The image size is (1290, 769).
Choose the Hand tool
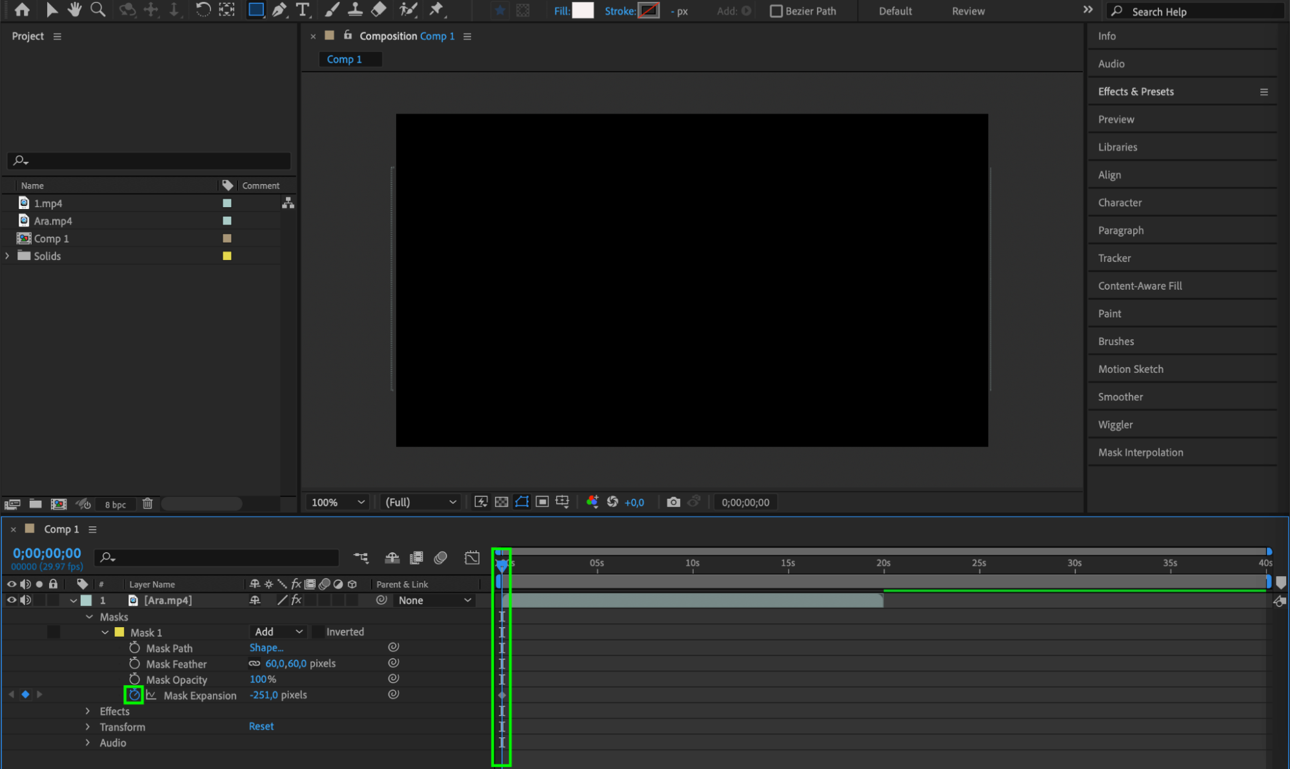pos(75,10)
